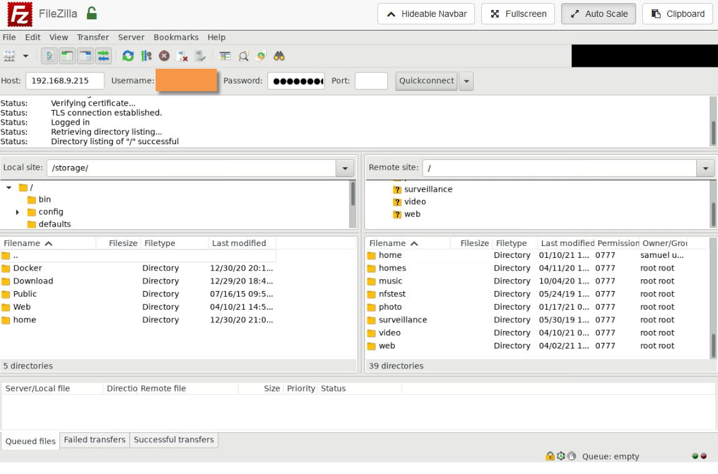Viewport: 718px width, 474px height.
Task: Open the View menu
Action: [x=59, y=37]
